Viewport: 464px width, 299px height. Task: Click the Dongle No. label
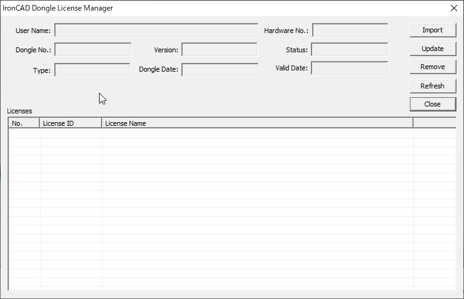pos(33,50)
